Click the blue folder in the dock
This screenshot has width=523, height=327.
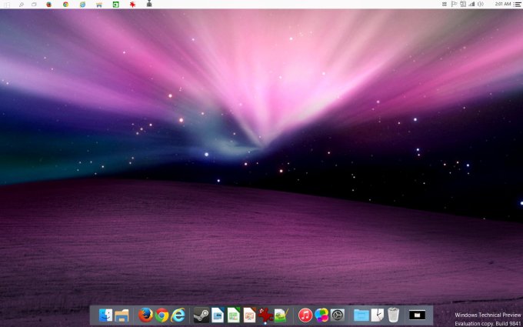[x=361, y=315]
